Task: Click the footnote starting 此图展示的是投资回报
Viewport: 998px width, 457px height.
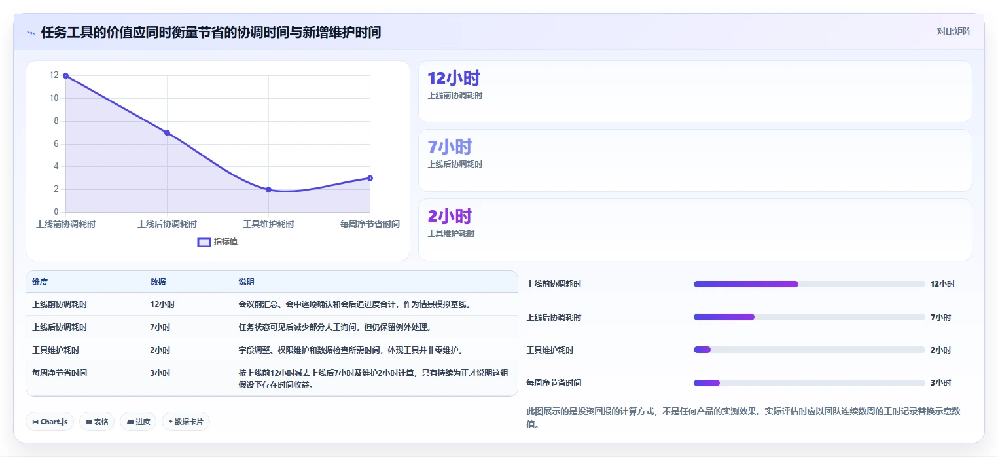Action: [743, 418]
